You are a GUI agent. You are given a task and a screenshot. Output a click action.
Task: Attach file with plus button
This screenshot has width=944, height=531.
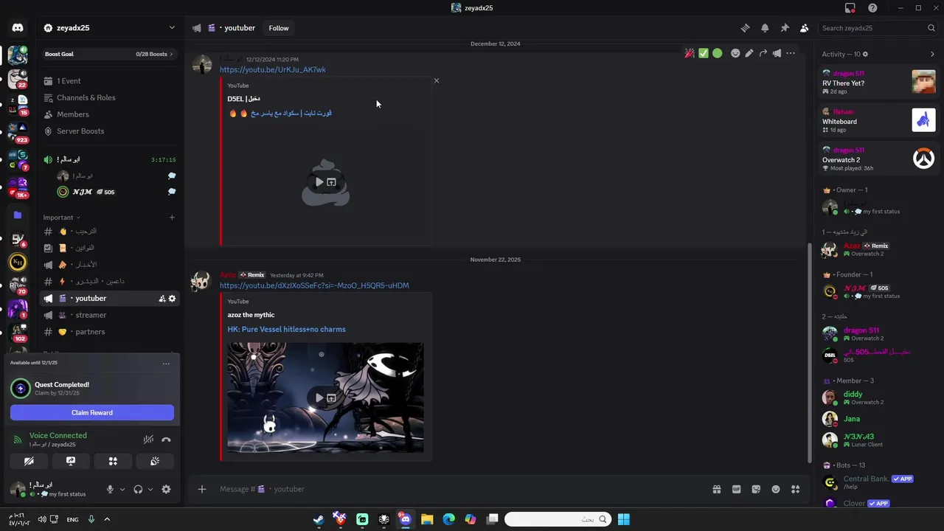click(202, 489)
